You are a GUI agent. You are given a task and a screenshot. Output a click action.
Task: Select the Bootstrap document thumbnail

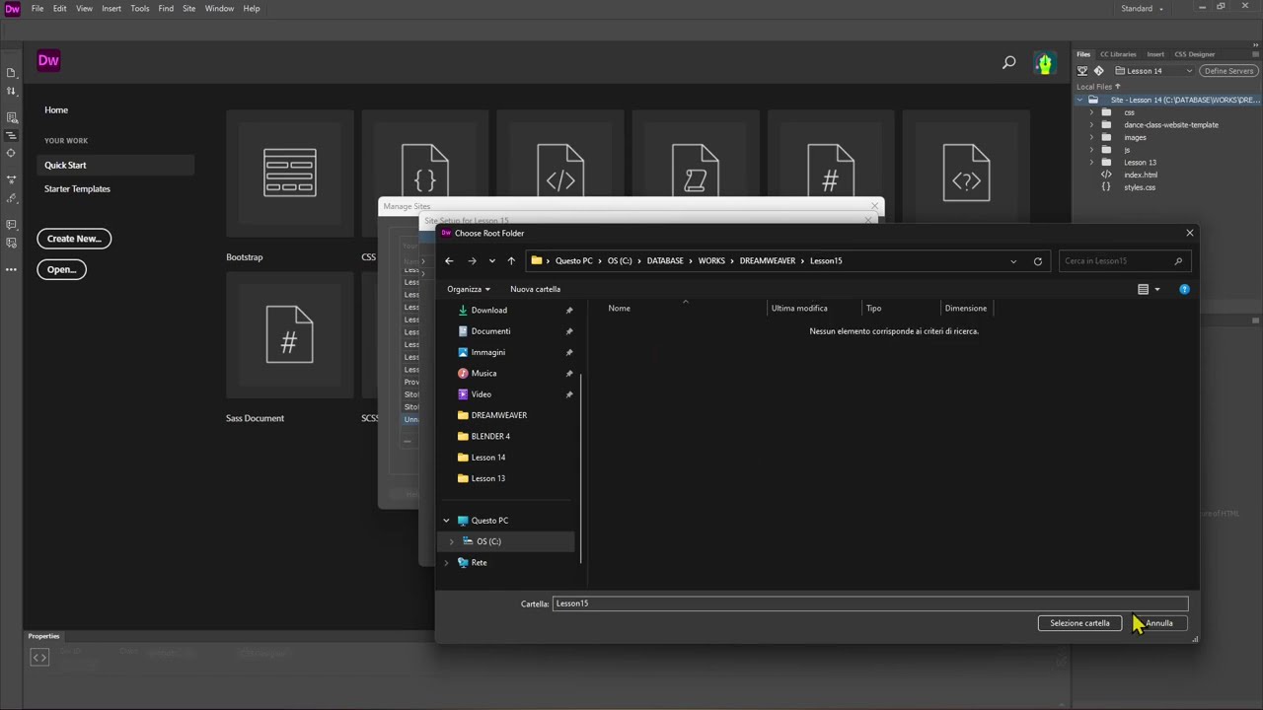pyautogui.click(x=289, y=174)
